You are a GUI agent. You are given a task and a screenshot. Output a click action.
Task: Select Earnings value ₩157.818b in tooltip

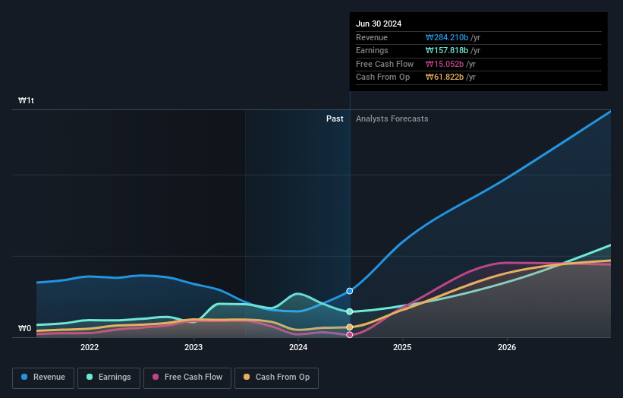[x=447, y=50]
